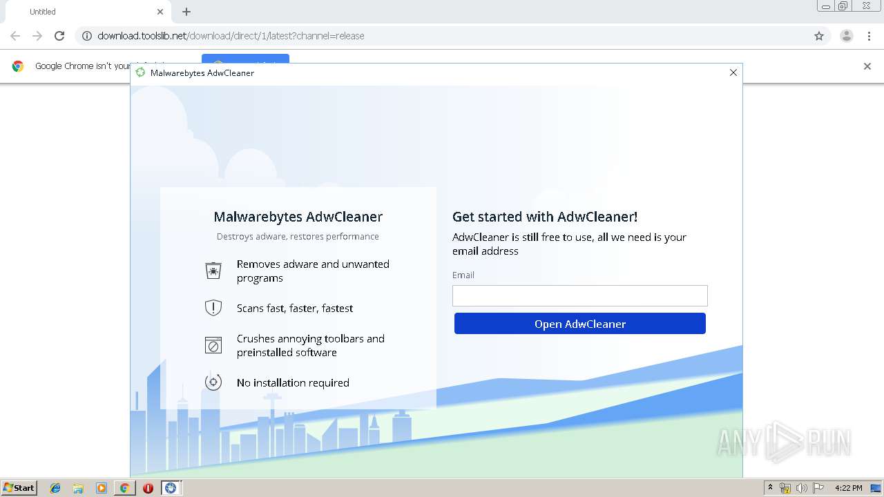The width and height of the screenshot is (884, 497).
Task: Go forward in Chrome
Action: 37,36
